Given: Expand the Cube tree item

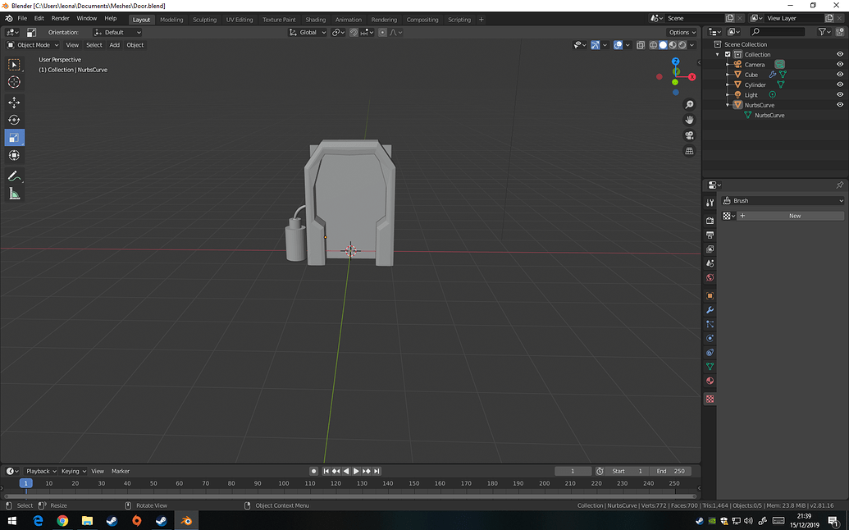Looking at the screenshot, I should pyautogui.click(x=728, y=75).
